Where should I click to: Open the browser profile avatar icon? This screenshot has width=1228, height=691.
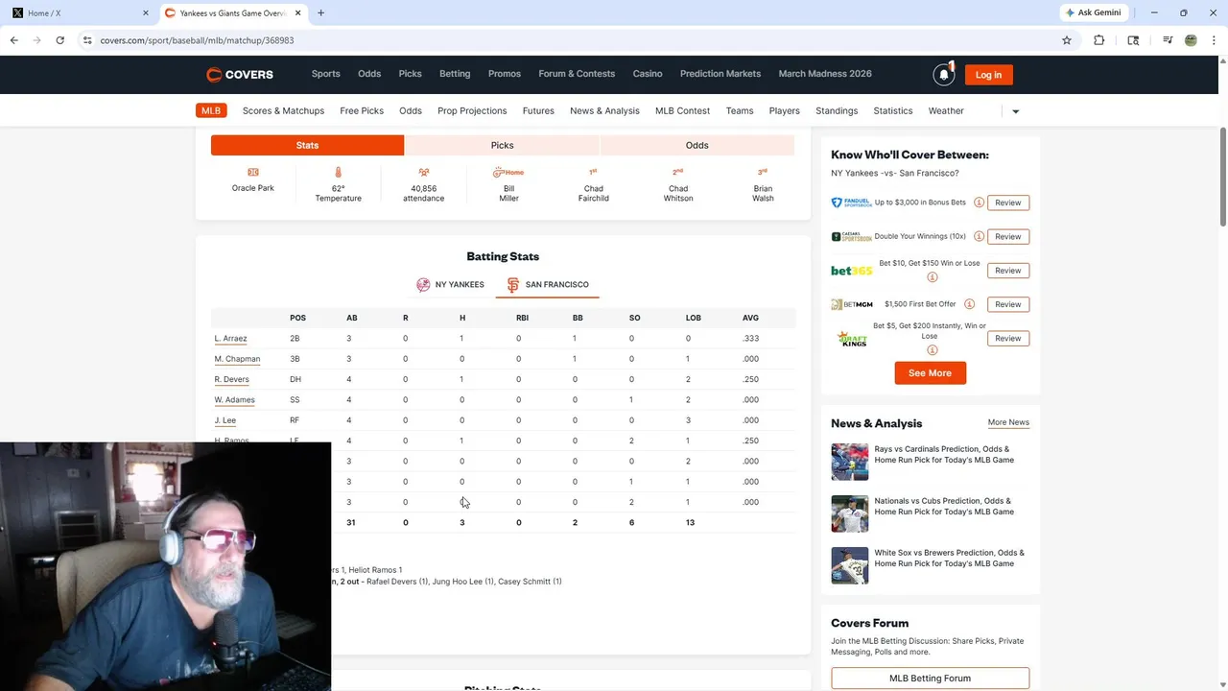tap(1191, 40)
